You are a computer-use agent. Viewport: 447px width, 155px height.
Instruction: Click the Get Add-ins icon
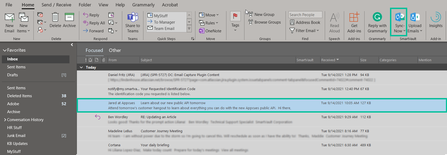(x=354, y=17)
